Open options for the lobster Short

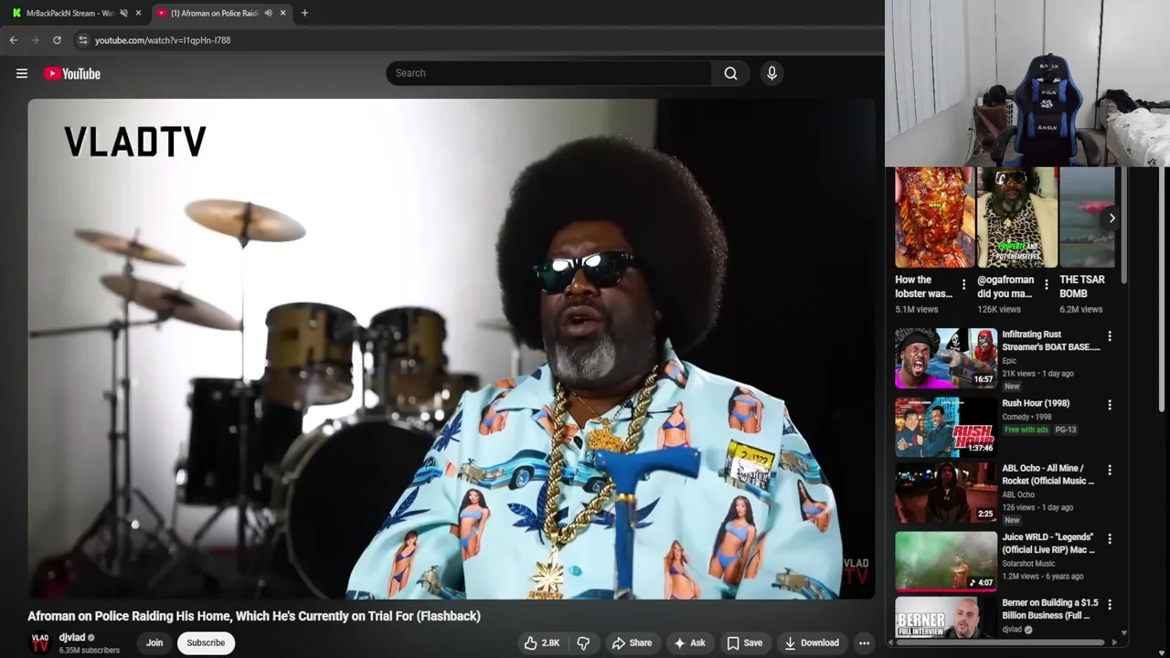click(x=963, y=284)
